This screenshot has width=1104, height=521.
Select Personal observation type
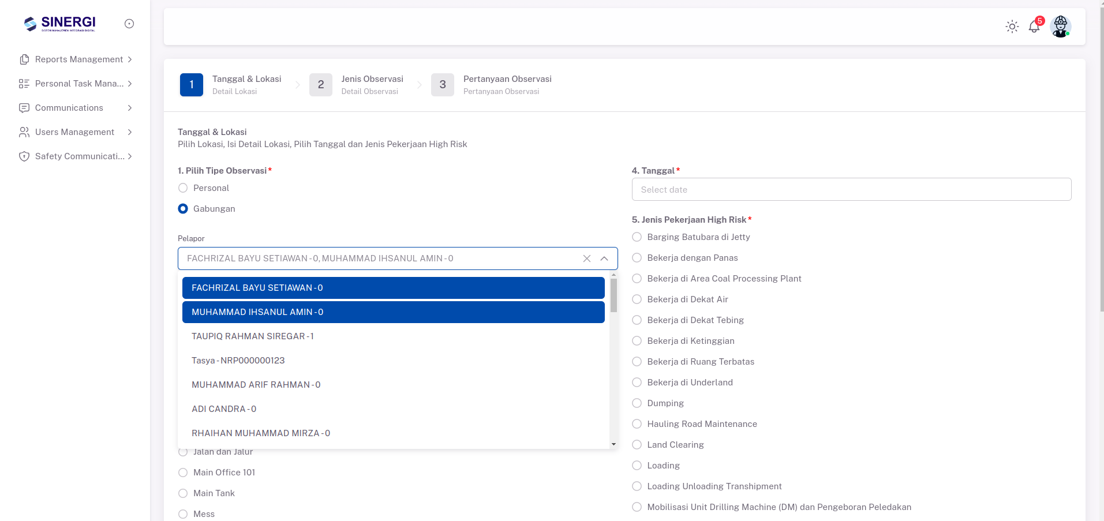click(183, 188)
